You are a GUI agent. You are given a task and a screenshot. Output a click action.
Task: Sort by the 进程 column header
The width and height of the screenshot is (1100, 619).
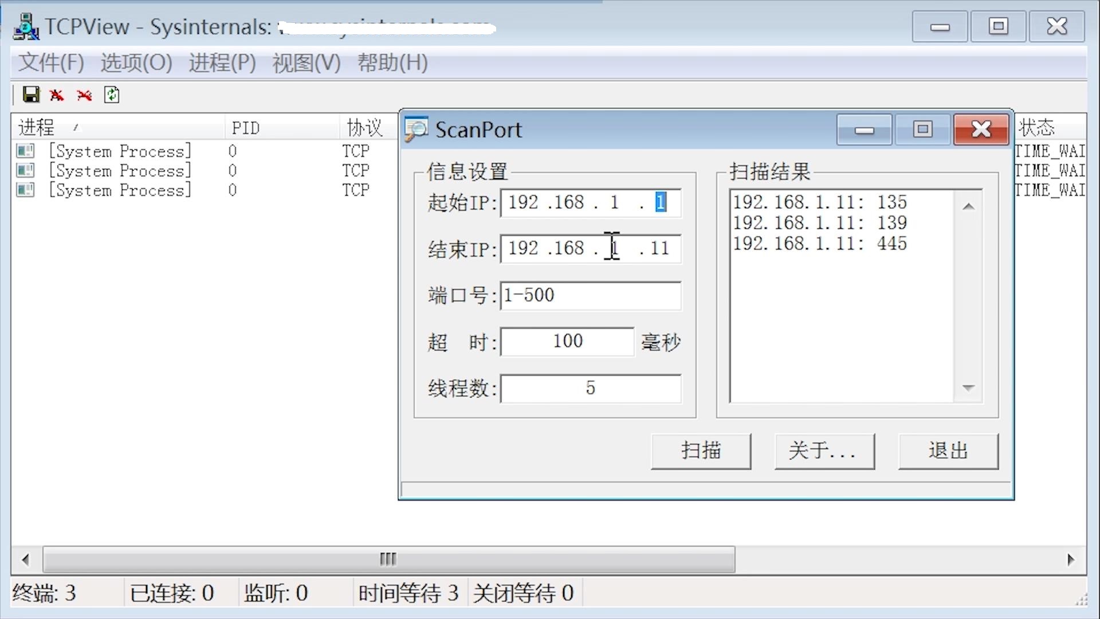point(117,127)
